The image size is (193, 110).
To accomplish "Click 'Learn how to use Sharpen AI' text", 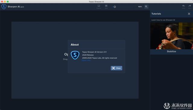I will pyautogui.click(x=163, y=20).
